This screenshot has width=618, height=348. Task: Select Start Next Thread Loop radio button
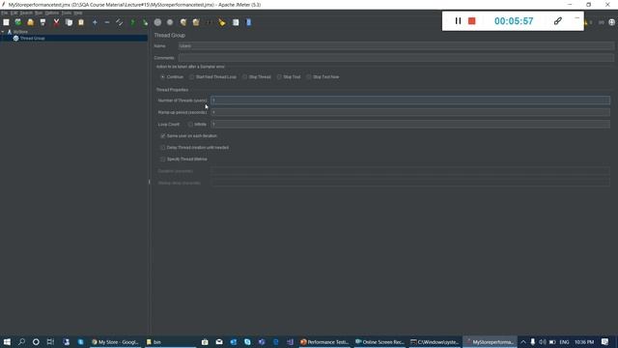point(191,77)
